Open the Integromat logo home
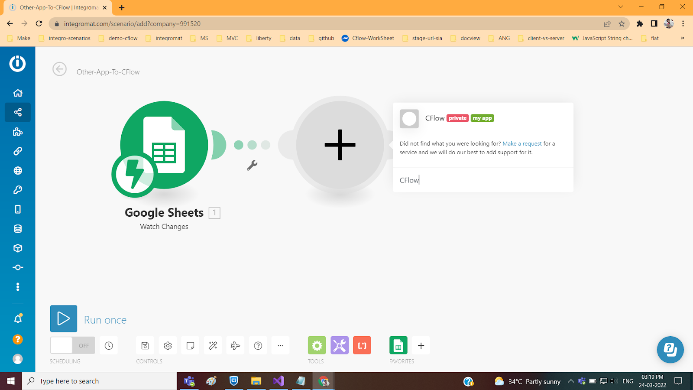 (x=17, y=64)
